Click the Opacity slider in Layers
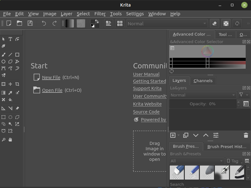This screenshot has width=251, height=188. [x=203, y=104]
